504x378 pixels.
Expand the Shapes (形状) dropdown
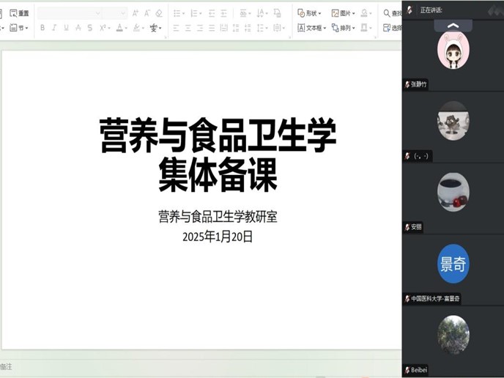point(310,13)
